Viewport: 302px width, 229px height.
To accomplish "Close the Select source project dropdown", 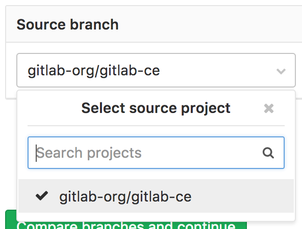I will (269, 108).
